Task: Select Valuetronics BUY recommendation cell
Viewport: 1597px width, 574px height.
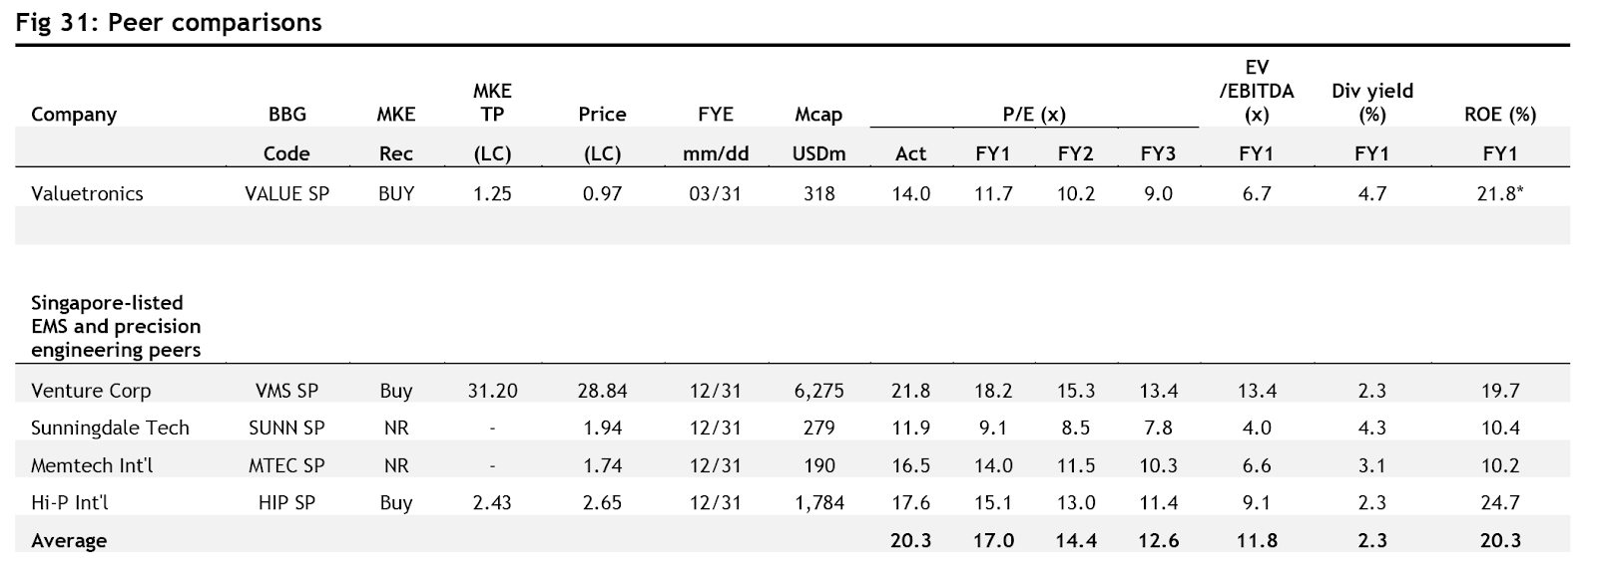Action: coord(395,193)
